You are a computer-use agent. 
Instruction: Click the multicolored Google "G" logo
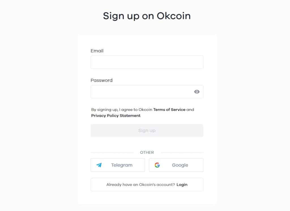[158, 165]
